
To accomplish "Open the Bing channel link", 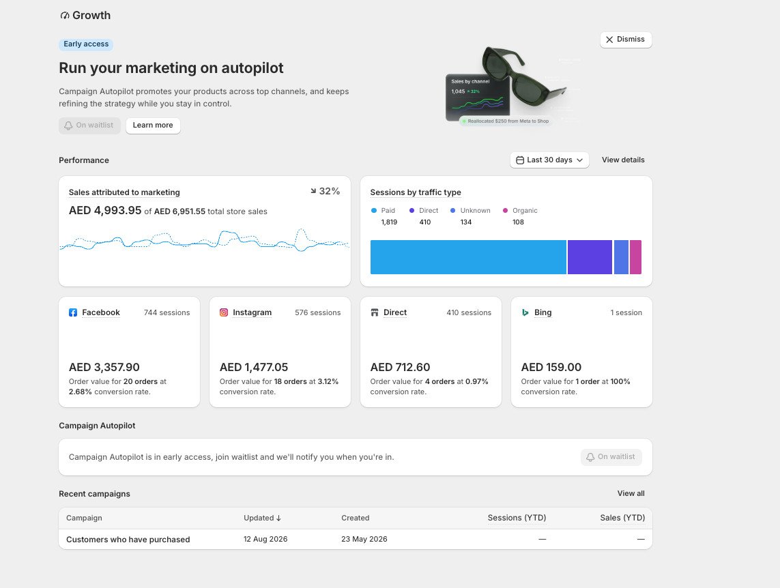I will tap(543, 312).
